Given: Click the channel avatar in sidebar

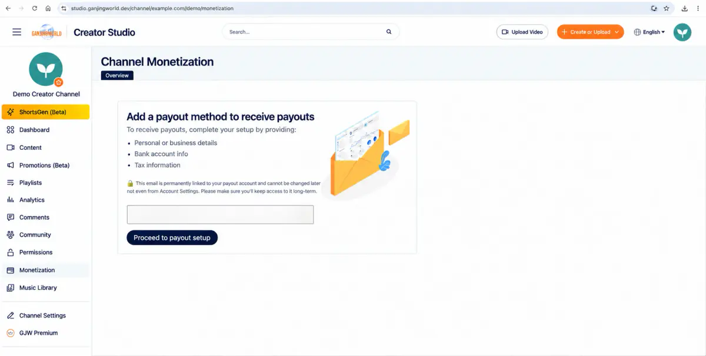Looking at the screenshot, I should pyautogui.click(x=46, y=69).
